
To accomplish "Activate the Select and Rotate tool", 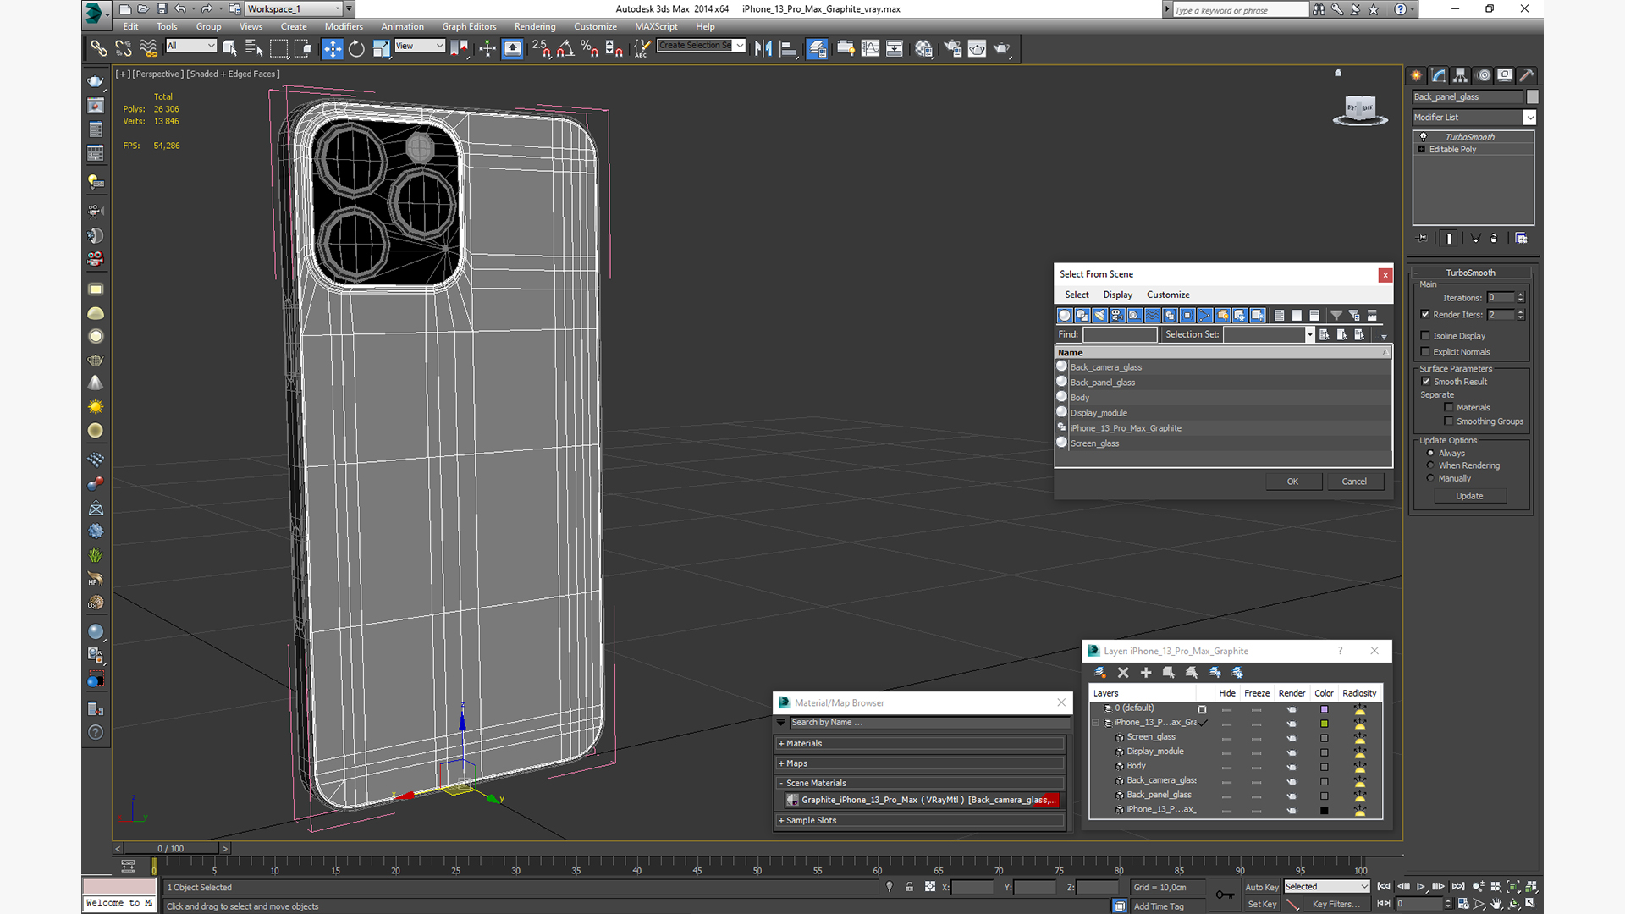I will 356,49.
